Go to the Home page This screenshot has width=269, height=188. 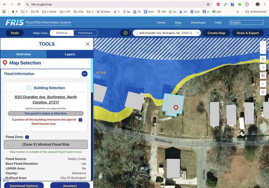161,22
